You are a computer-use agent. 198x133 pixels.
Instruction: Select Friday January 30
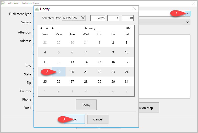tap(113, 81)
